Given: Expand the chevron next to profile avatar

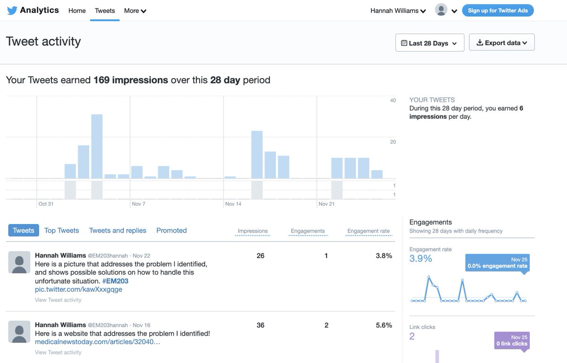Looking at the screenshot, I should [454, 11].
